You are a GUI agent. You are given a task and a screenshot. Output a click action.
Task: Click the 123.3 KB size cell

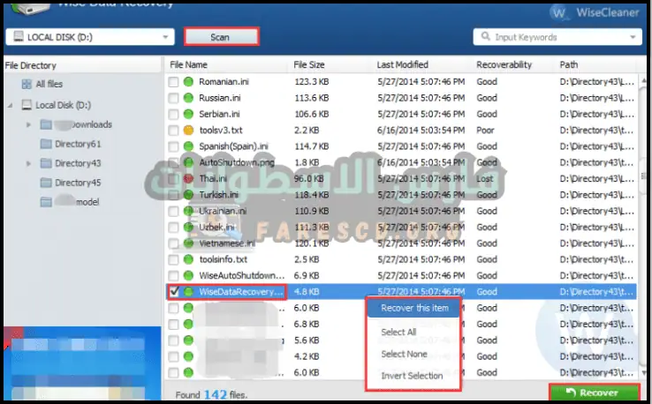coord(312,82)
